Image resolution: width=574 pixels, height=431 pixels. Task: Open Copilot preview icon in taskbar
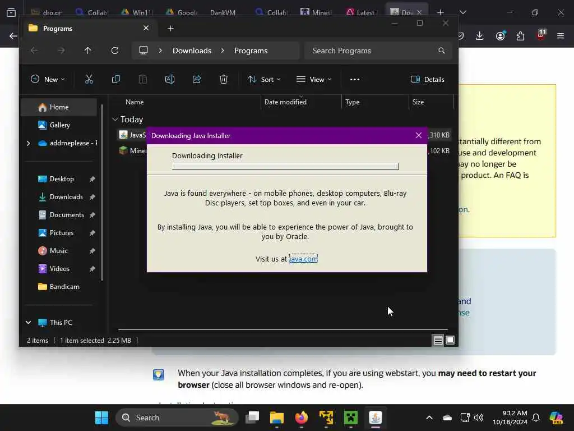click(x=556, y=418)
